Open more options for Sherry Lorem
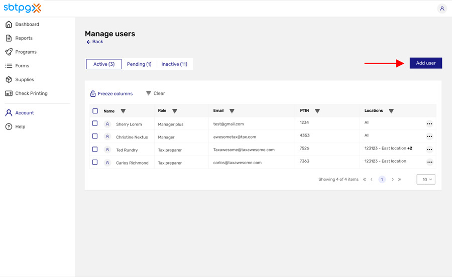Image resolution: width=452 pixels, height=277 pixels. point(429,124)
